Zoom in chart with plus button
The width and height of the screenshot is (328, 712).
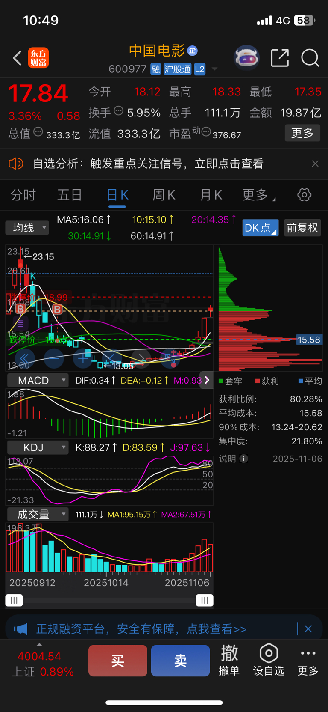tap(83, 358)
